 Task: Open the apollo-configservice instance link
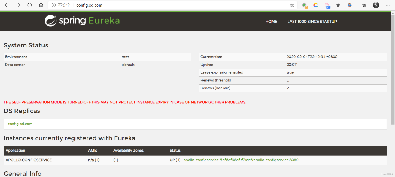(241, 160)
